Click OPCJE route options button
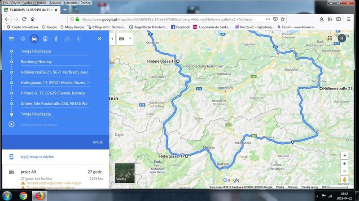This screenshot has width=359, height=201. click(98, 142)
